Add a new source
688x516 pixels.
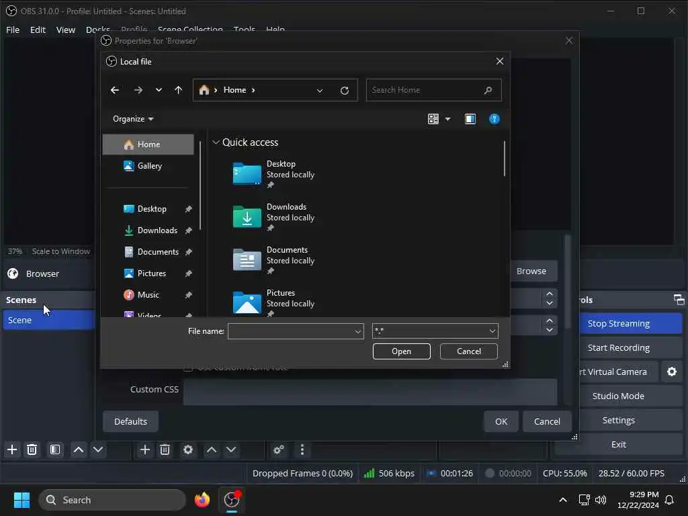pos(145,449)
